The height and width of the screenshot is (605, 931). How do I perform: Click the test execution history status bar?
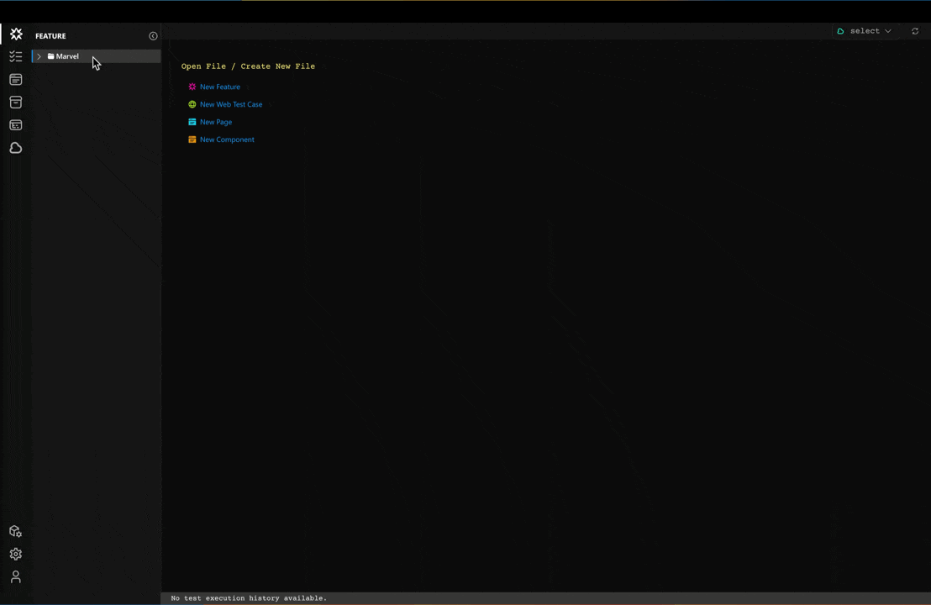249,598
